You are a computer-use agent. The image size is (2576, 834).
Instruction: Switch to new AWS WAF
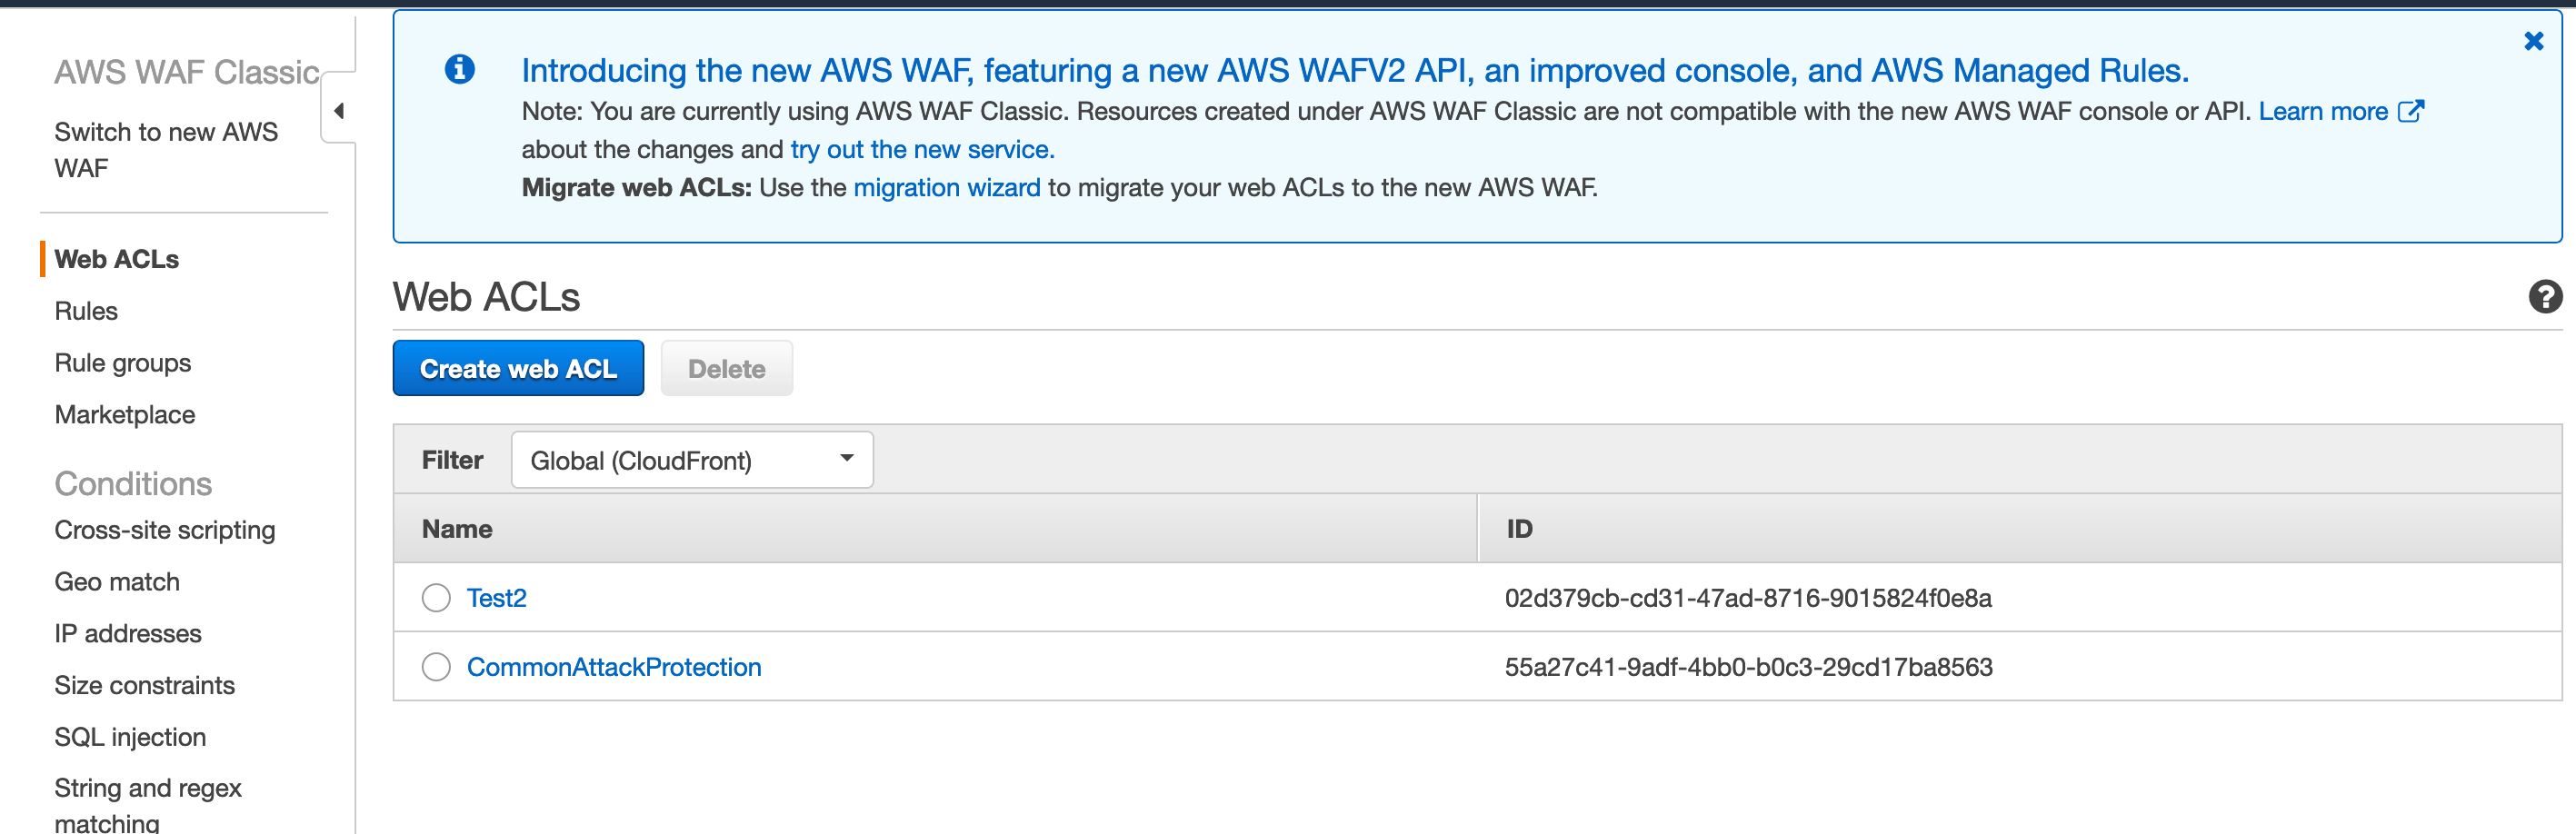click(166, 150)
